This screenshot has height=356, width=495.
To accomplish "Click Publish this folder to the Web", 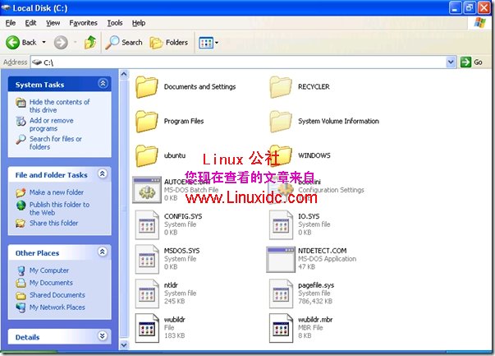I will (59, 209).
